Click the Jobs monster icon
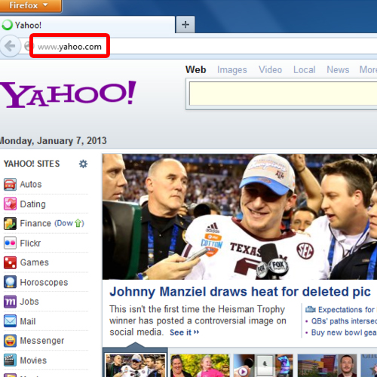 [x=10, y=302]
